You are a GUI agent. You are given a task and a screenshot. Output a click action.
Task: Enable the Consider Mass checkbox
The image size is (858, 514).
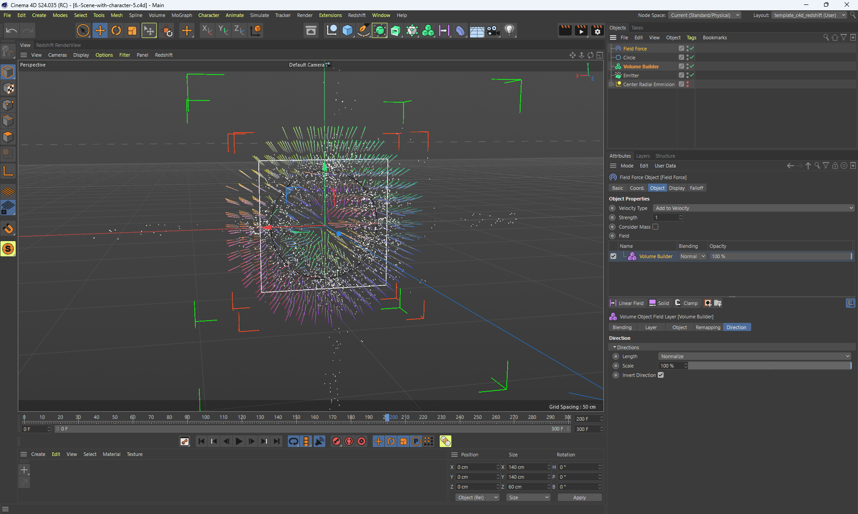click(x=655, y=227)
